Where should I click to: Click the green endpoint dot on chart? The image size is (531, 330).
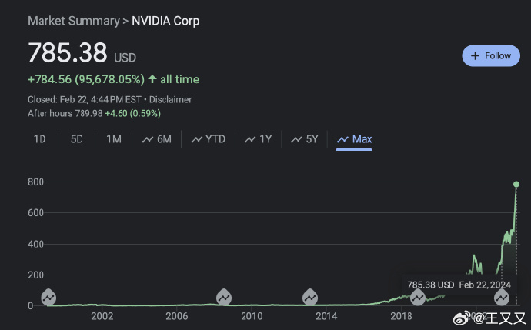pos(516,184)
